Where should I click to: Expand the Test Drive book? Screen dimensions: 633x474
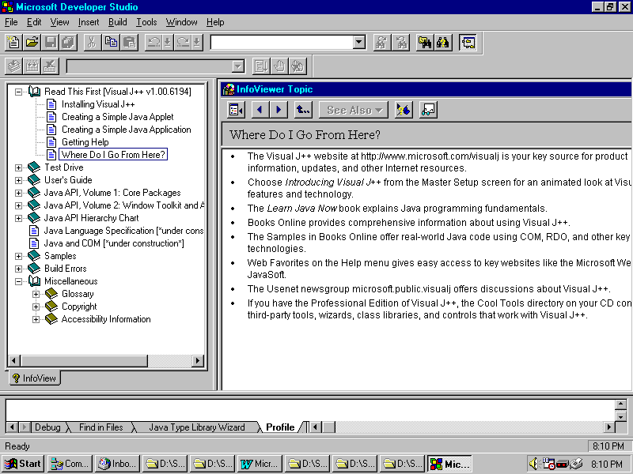pos(19,167)
